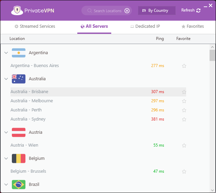Sort by the Ping column header
This screenshot has width=216, height=193.
[160, 39]
